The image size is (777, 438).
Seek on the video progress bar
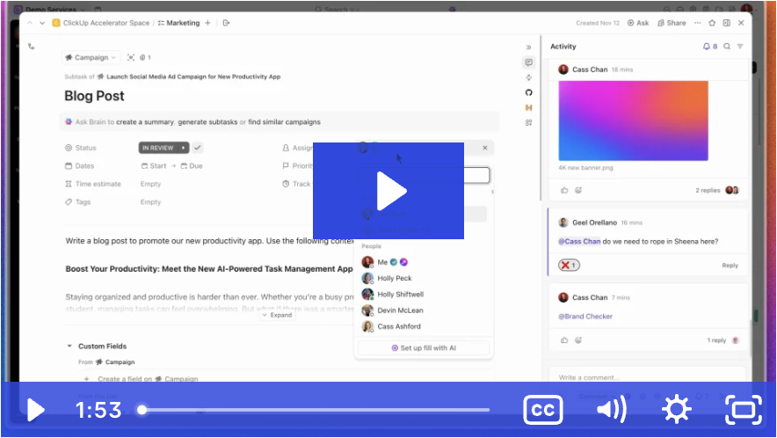[x=316, y=410]
